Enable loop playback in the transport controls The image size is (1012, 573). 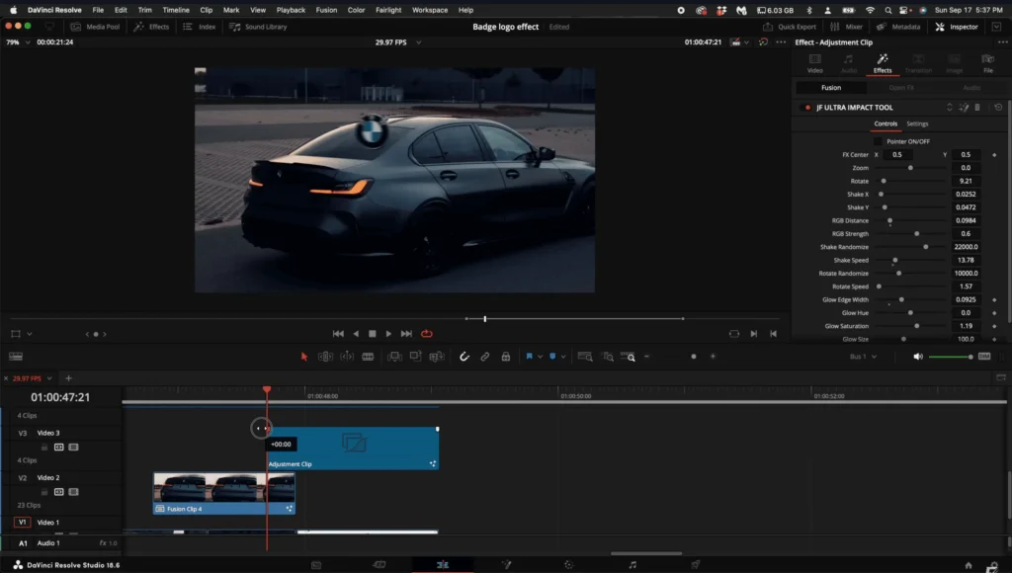pyautogui.click(x=427, y=333)
